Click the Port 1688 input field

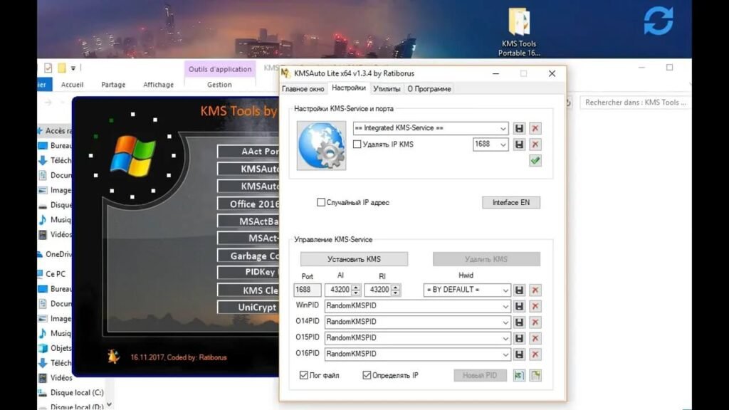tap(308, 290)
